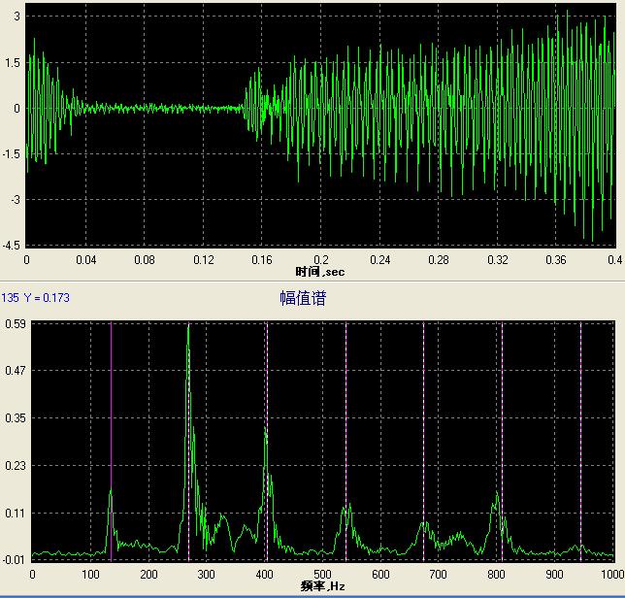
Task: Click the magenta harmonic cursor near 270 Hz
Action: coord(189,437)
